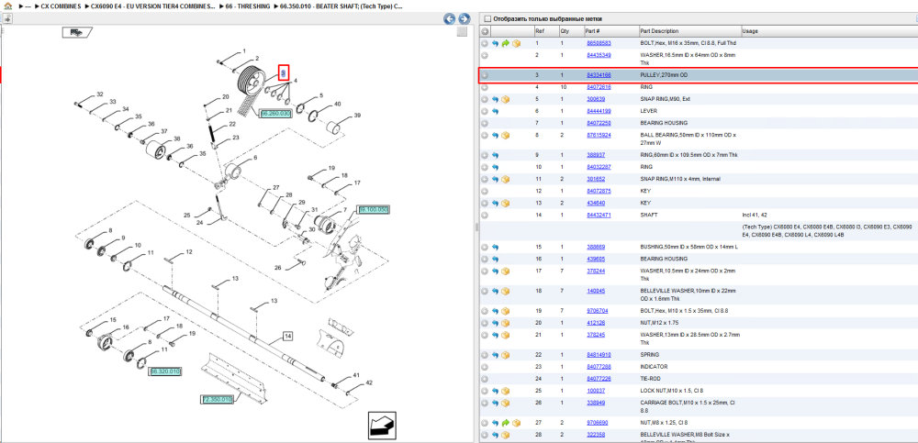Screen dimensions: 918x443
Task: Follow diagram reference 66.260.030
Action: click(275, 114)
